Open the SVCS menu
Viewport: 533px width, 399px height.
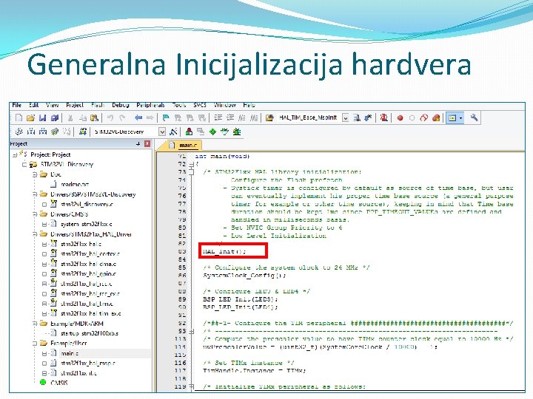200,105
